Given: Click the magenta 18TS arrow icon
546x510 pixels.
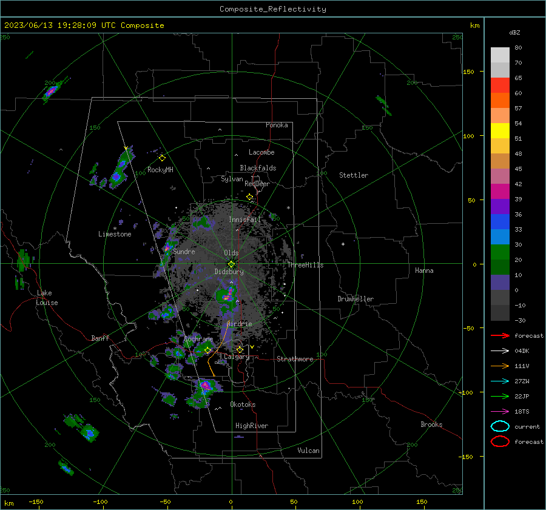Looking at the screenshot, I should [500, 412].
